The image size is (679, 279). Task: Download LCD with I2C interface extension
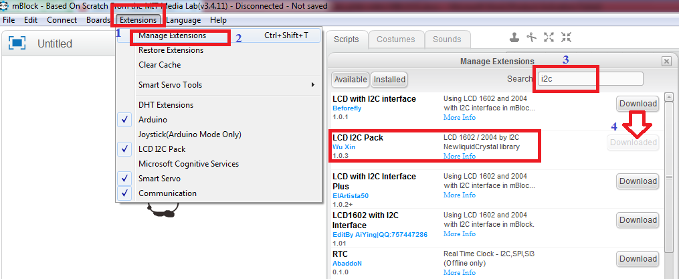[x=638, y=104]
